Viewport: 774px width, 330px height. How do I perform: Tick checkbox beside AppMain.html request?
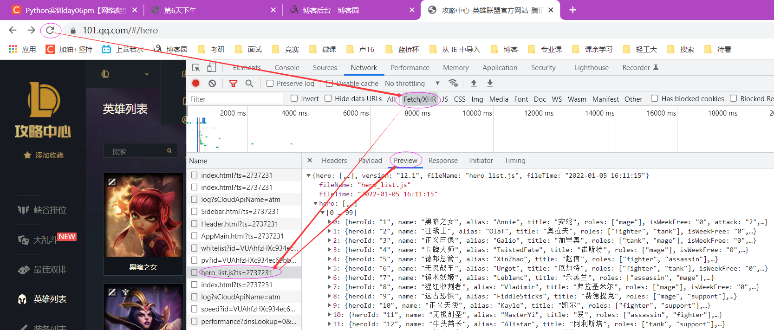click(x=195, y=236)
